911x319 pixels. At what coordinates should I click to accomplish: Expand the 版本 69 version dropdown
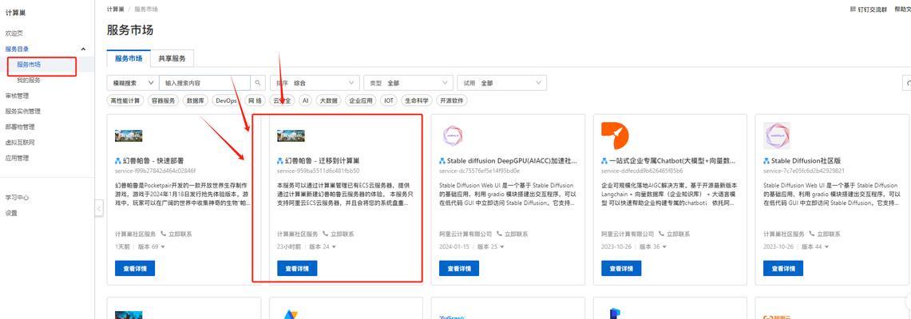pyautogui.click(x=151, y=246)
